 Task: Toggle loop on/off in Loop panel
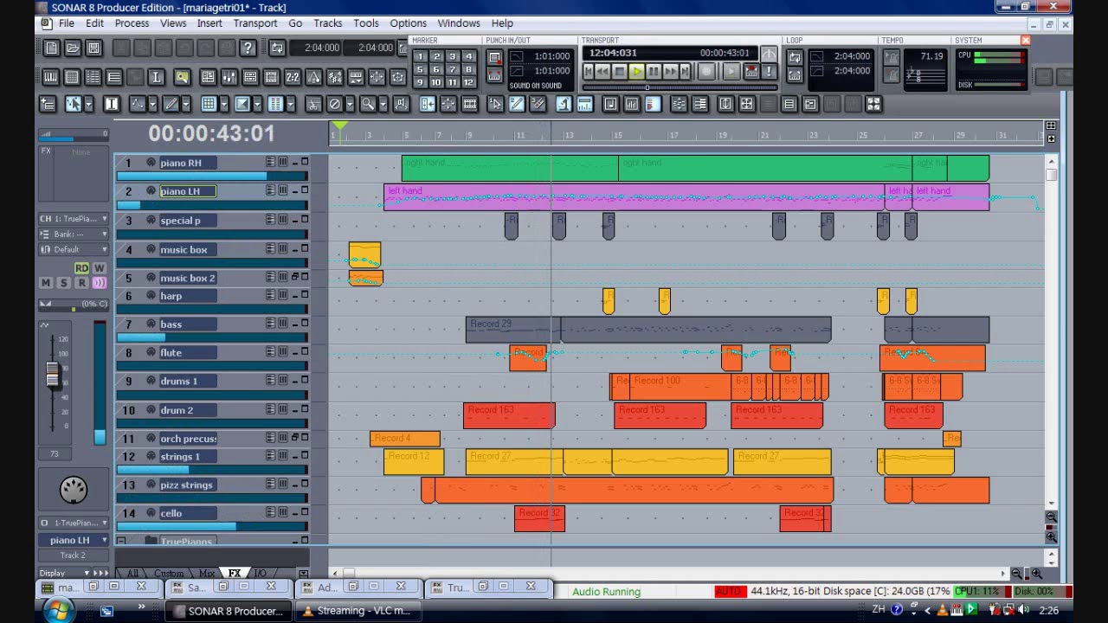pos(795,57)
